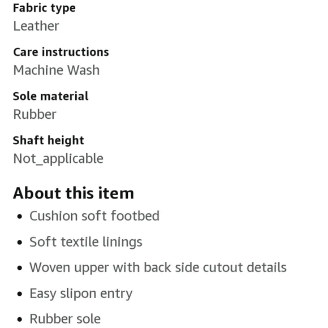
Task: Click the bullet dot before Easy slipon entry
Action: pyautogui.click(x=20, y=294)
